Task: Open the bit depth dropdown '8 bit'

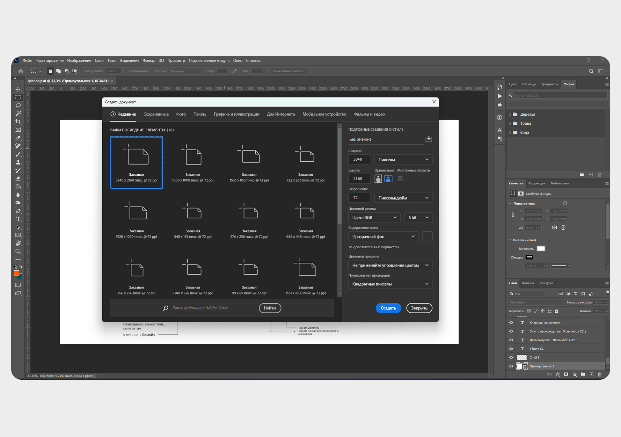Action: [x=418, y=217]
